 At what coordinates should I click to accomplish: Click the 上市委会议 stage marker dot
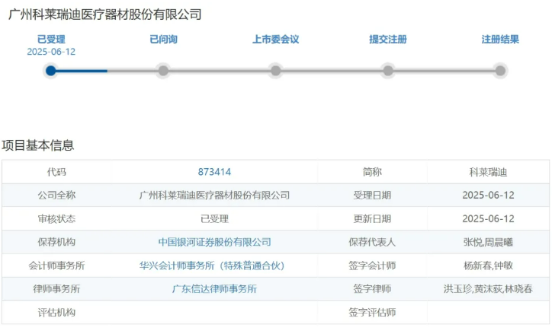point(276,71)
